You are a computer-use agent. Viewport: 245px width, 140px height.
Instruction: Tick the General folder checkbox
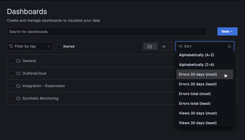12,61
